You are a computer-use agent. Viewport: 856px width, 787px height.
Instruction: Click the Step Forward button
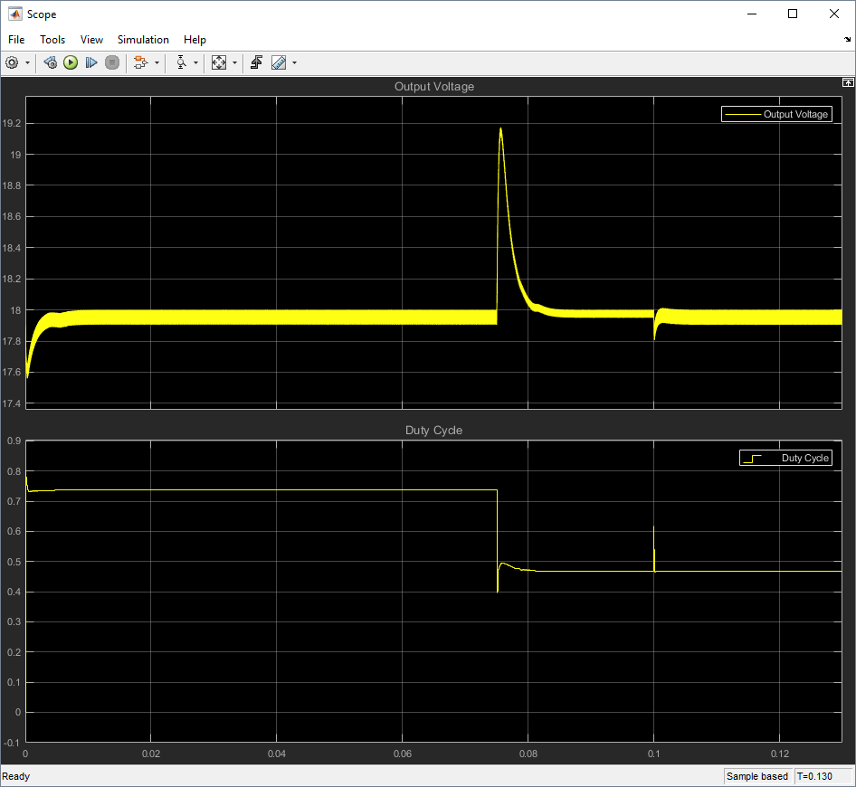[x=91, y=62]
